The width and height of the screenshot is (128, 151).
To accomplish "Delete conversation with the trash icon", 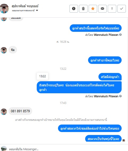I will (83, 9).
